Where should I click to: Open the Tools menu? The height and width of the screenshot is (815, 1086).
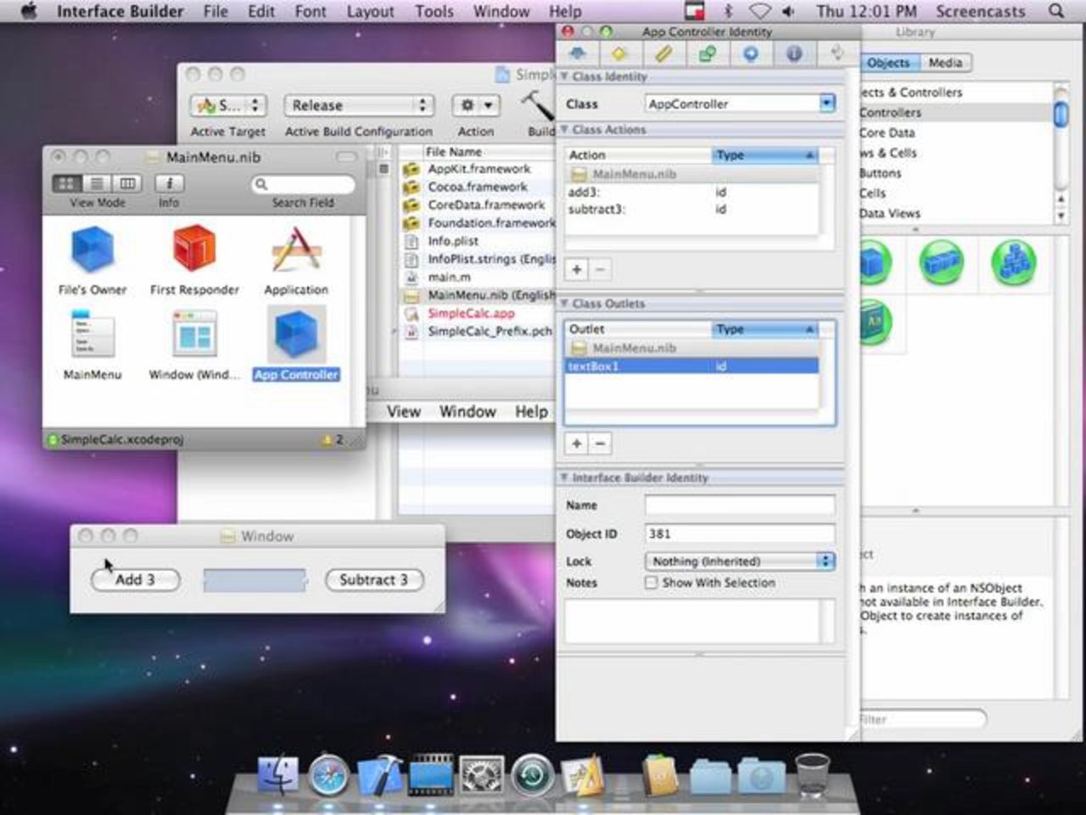[x=434, y=11]
